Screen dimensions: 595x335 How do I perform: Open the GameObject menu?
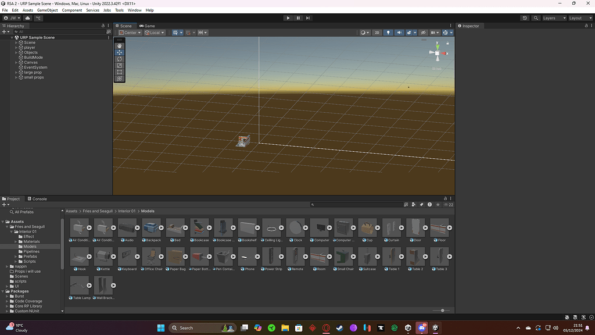point(46,10)
